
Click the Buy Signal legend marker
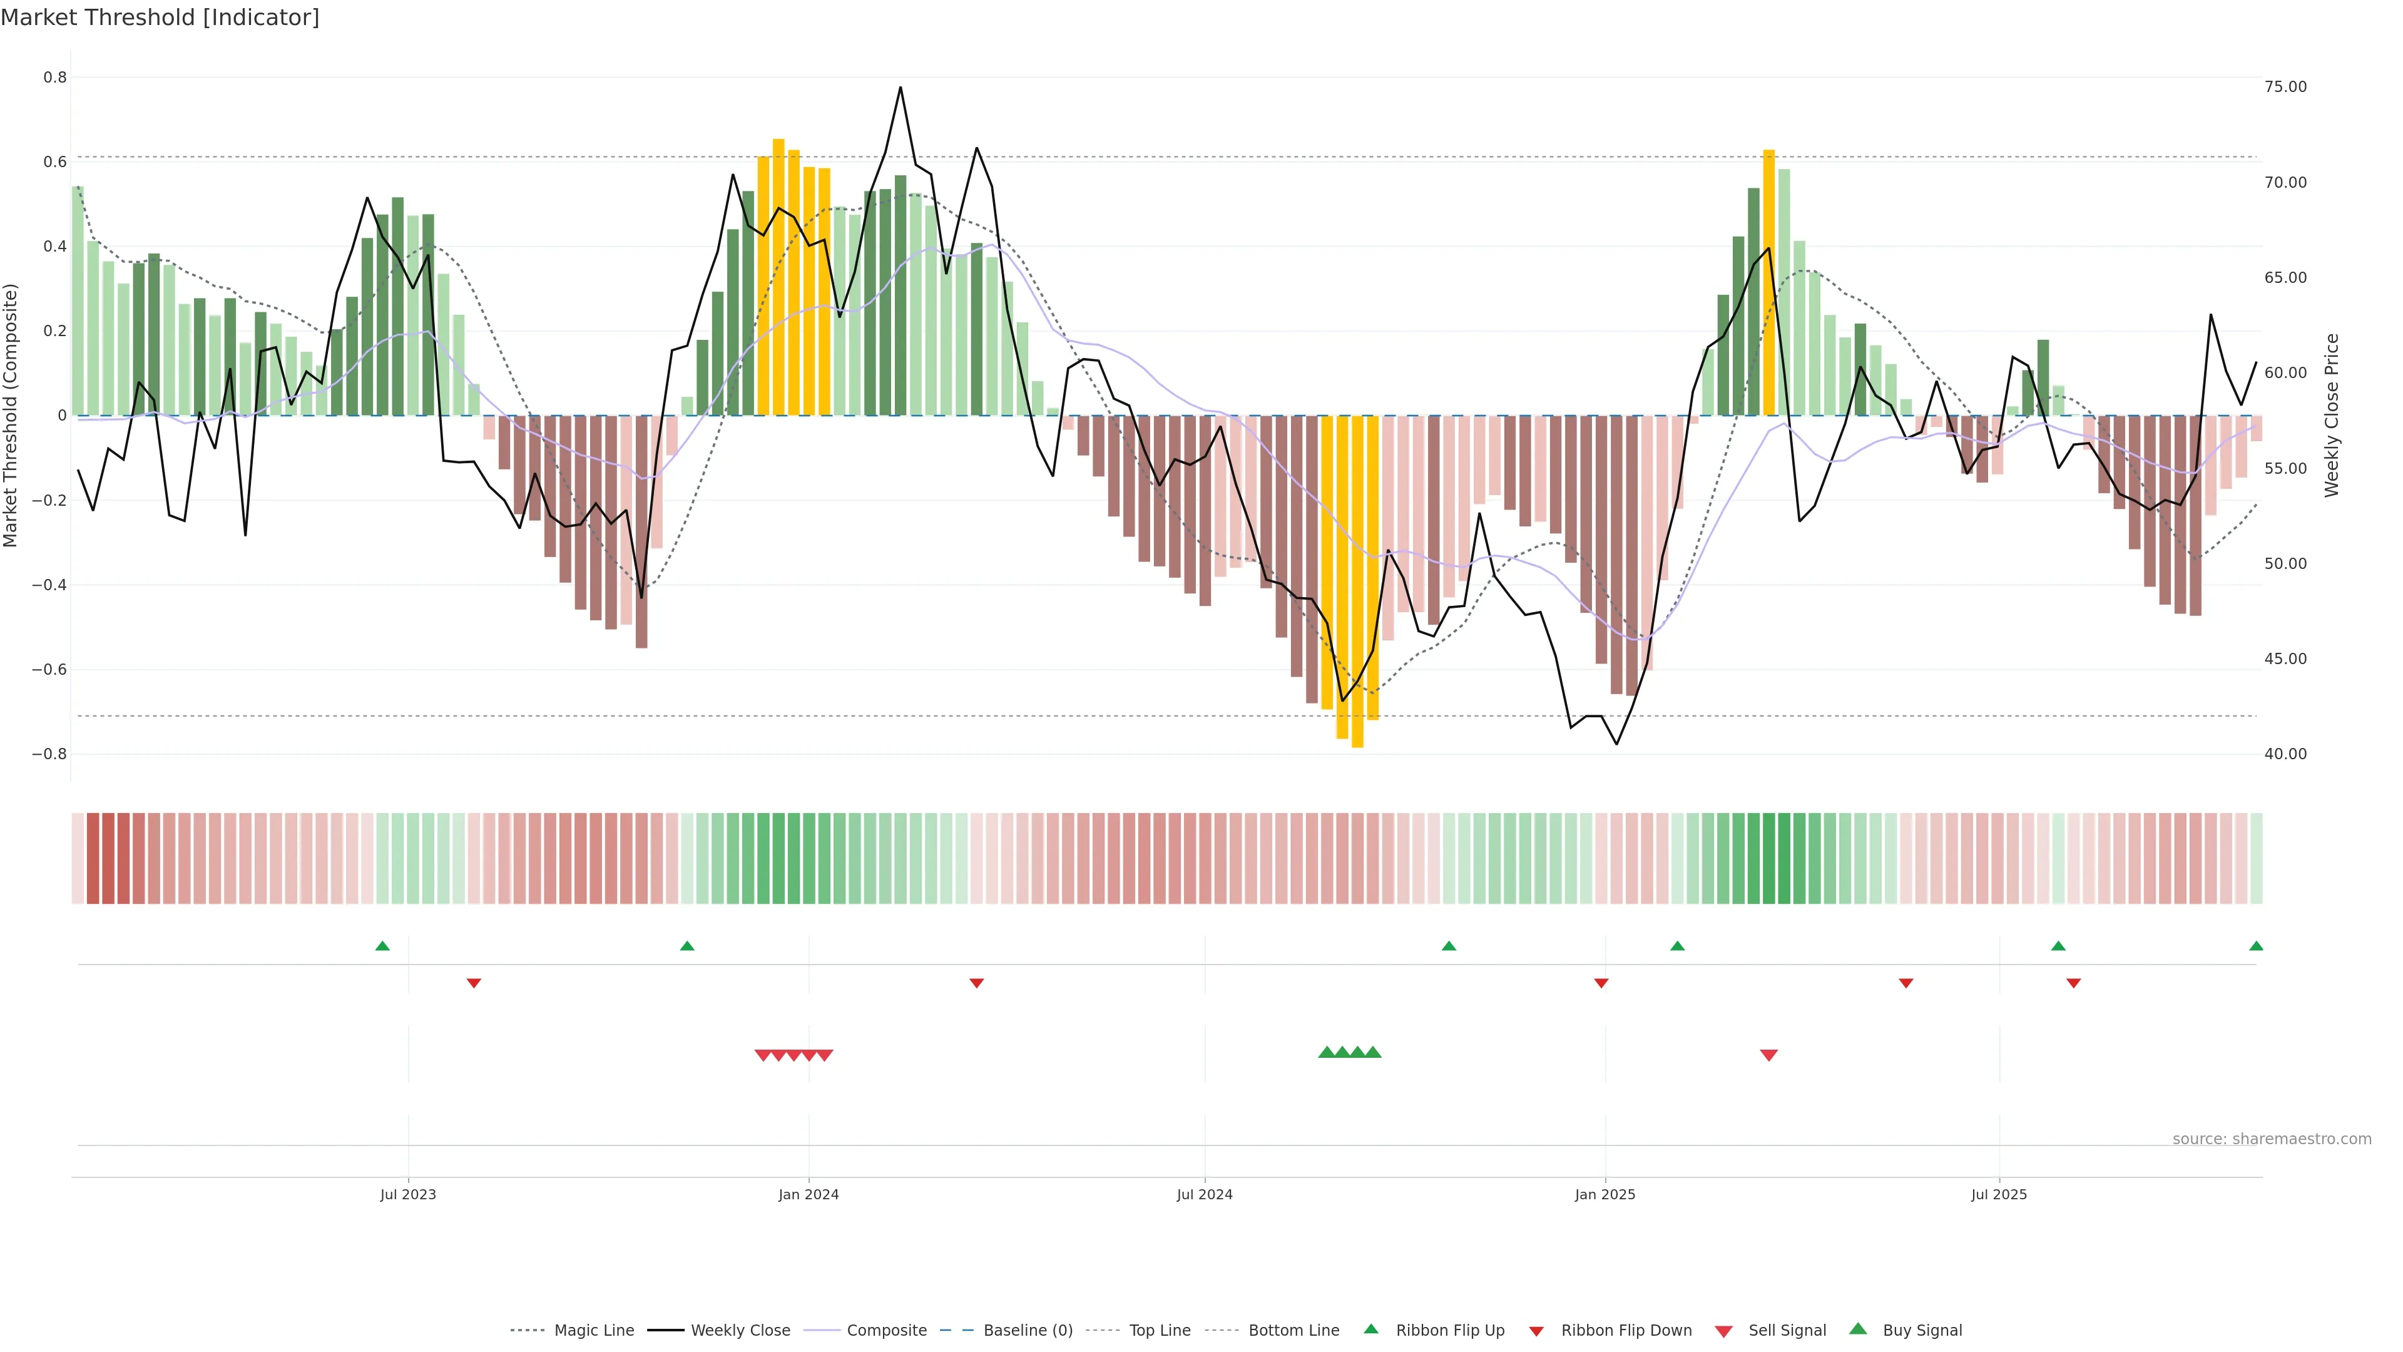(x=1857, y=1329)
